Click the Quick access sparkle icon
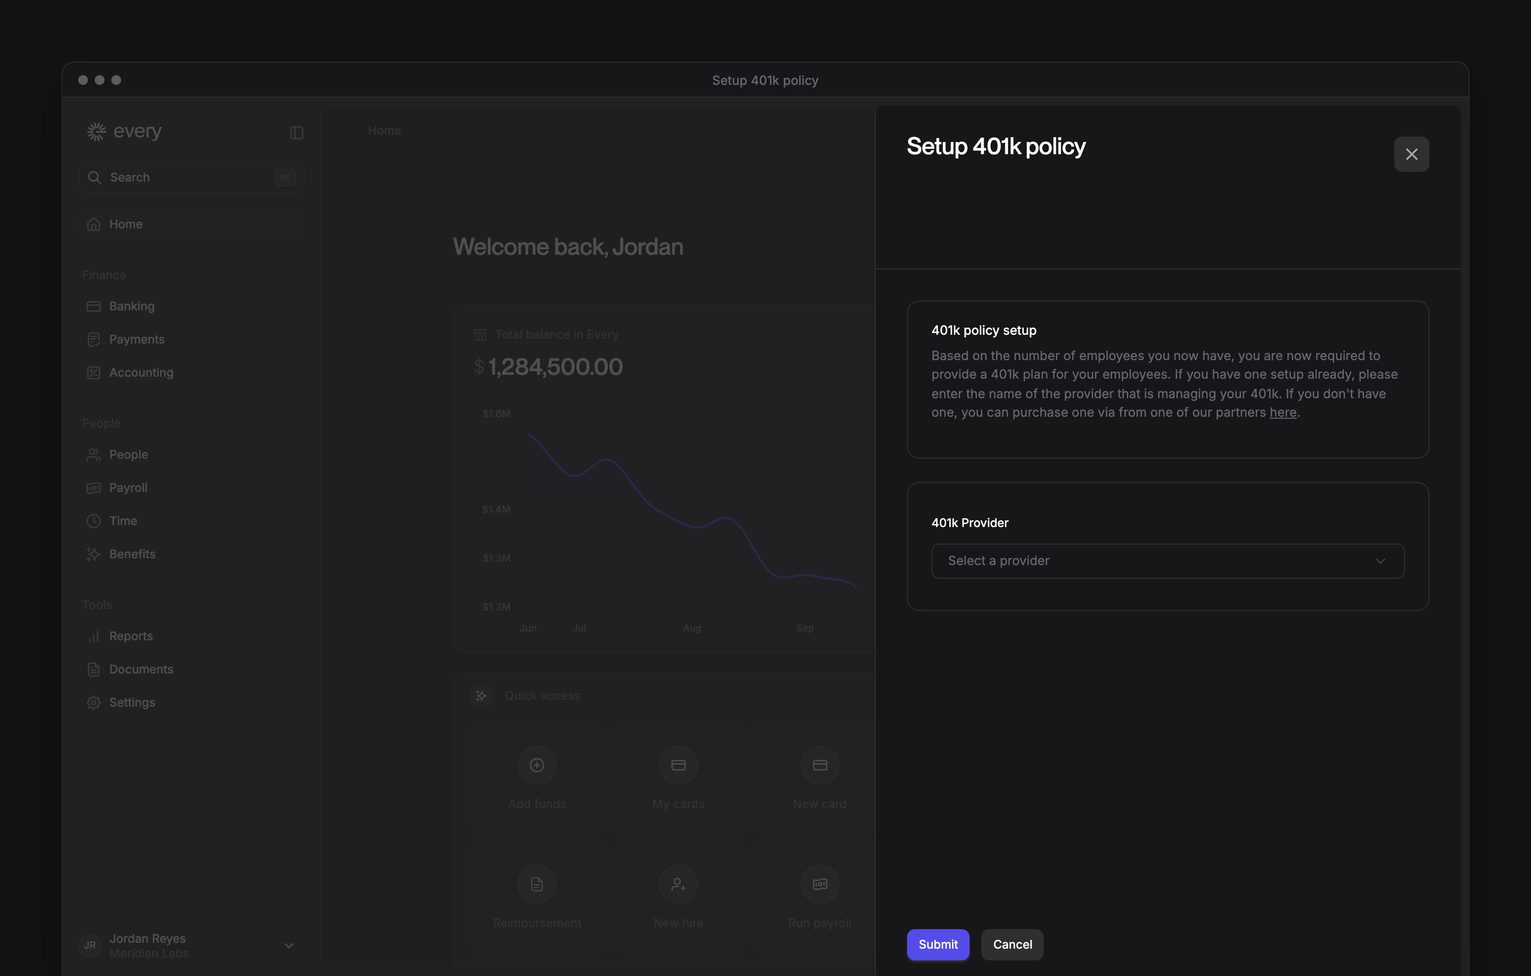Screen dimensions: 1531x976 (x=481, y=696)
